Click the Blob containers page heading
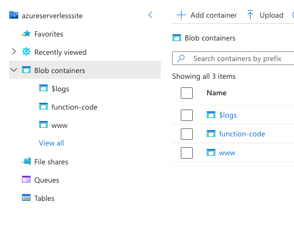 coord(210,38)
